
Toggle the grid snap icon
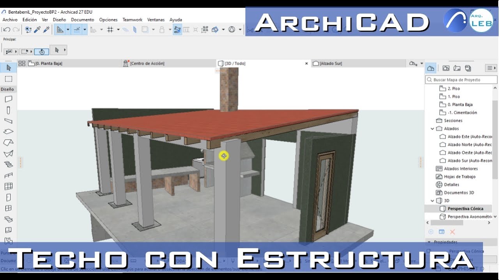tap(110, 30)
